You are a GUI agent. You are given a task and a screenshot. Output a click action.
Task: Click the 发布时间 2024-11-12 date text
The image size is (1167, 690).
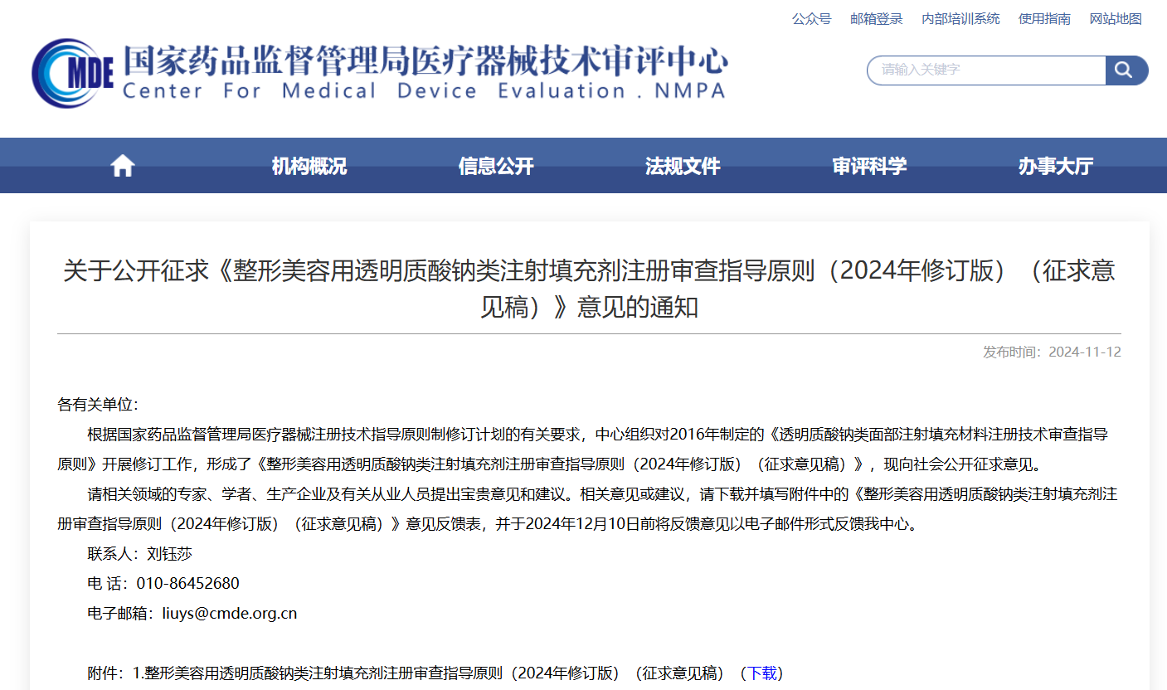pyautogui.click(x=1051, y=352)
